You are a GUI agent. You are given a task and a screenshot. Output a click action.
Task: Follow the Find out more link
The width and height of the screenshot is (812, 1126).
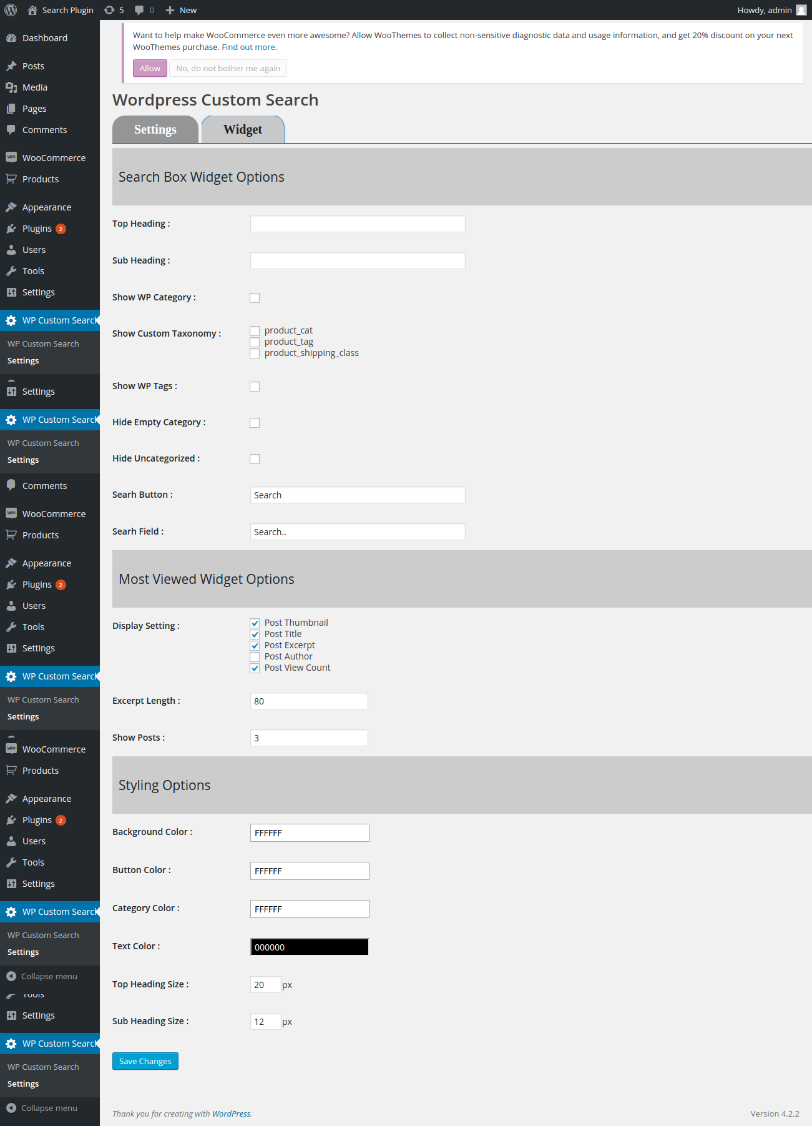tap(248, 47)
